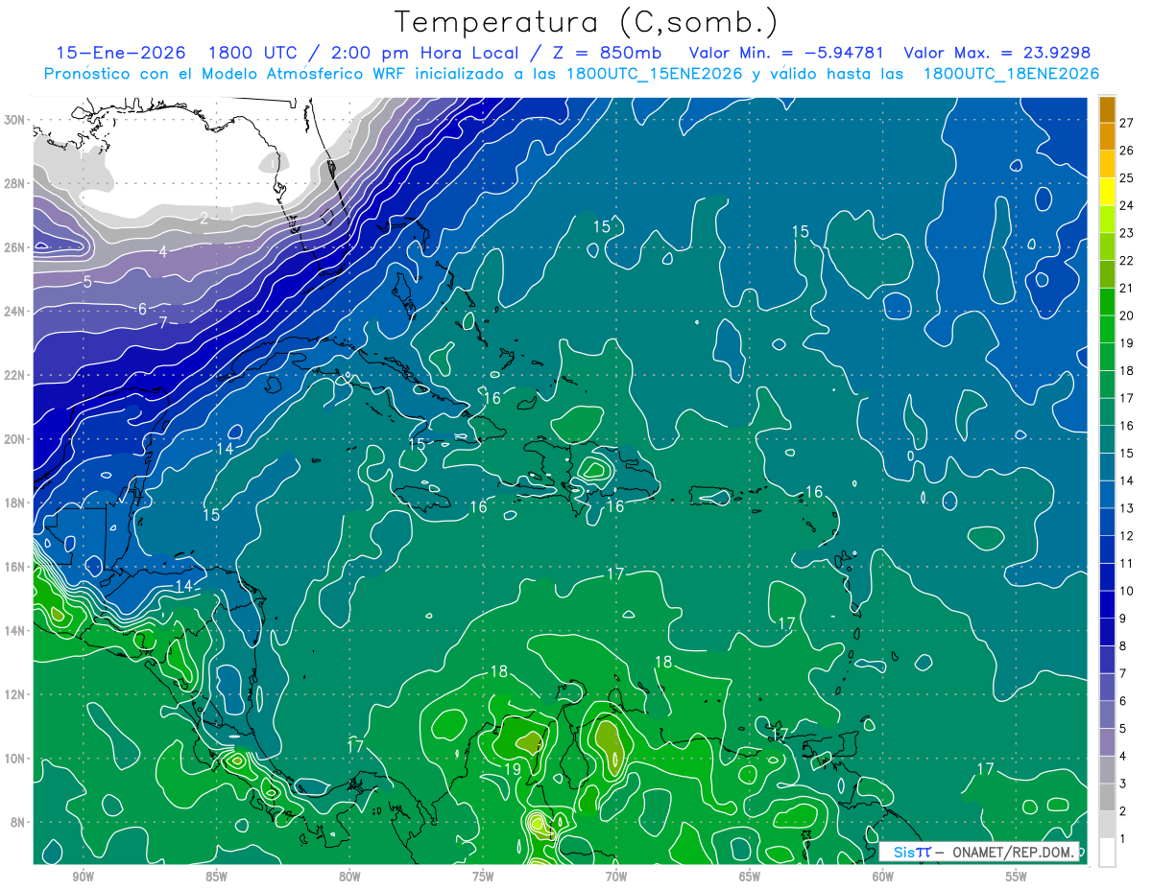
Task: Click legend value label "1"
Action: pyautogui.click(x=1124, y=839)
